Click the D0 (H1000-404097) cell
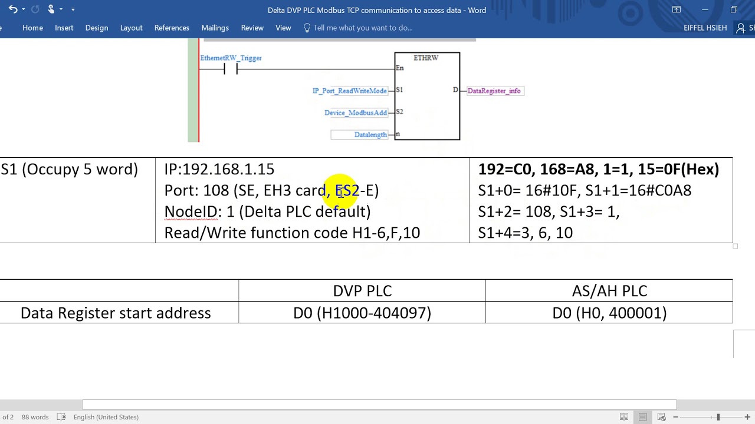This screenshot has width=755, height=424. pos(362,313)
